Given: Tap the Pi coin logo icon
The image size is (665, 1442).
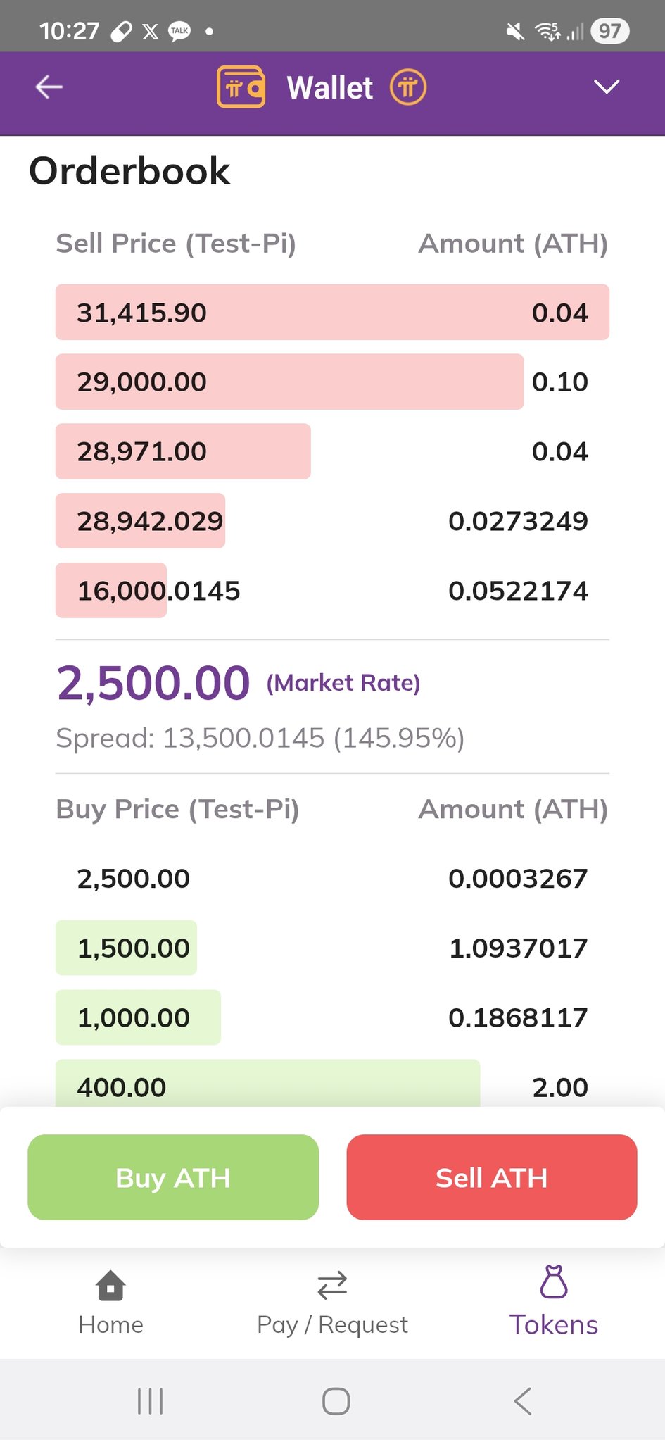Looking at the screenshot, I should click(408, 88).
